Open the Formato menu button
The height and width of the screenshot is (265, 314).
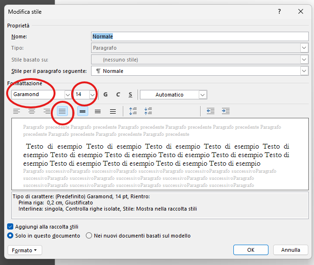pos(25,250)
